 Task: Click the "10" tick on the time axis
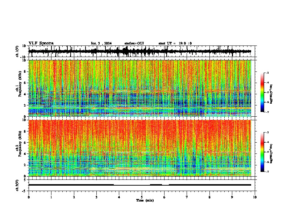(x=255, y=197)
